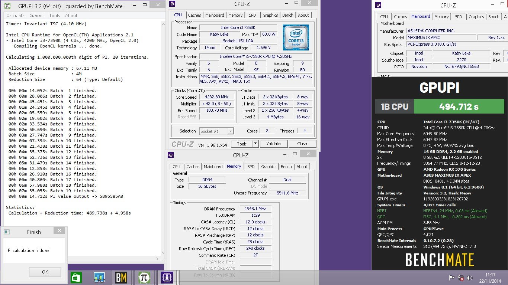The width and height of the screenshot is (508, 285).
Task: Click the 494.712 s result in BenchMate
Action: (x=459, y=107)
